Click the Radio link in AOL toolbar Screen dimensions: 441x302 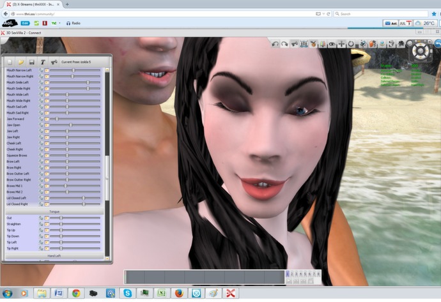click(x=73, y=24)
